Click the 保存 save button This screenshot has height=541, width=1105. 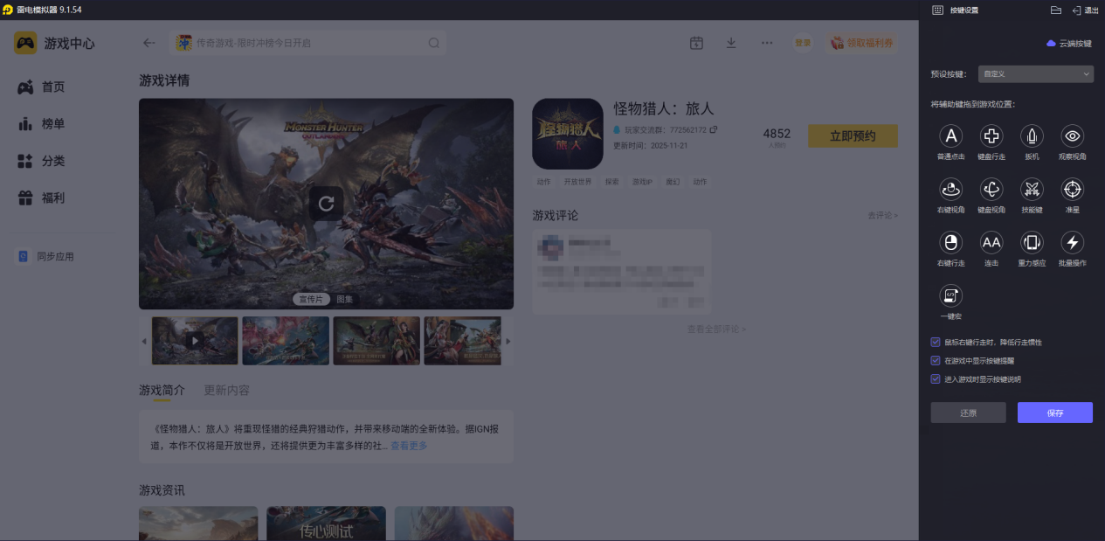1055,413
